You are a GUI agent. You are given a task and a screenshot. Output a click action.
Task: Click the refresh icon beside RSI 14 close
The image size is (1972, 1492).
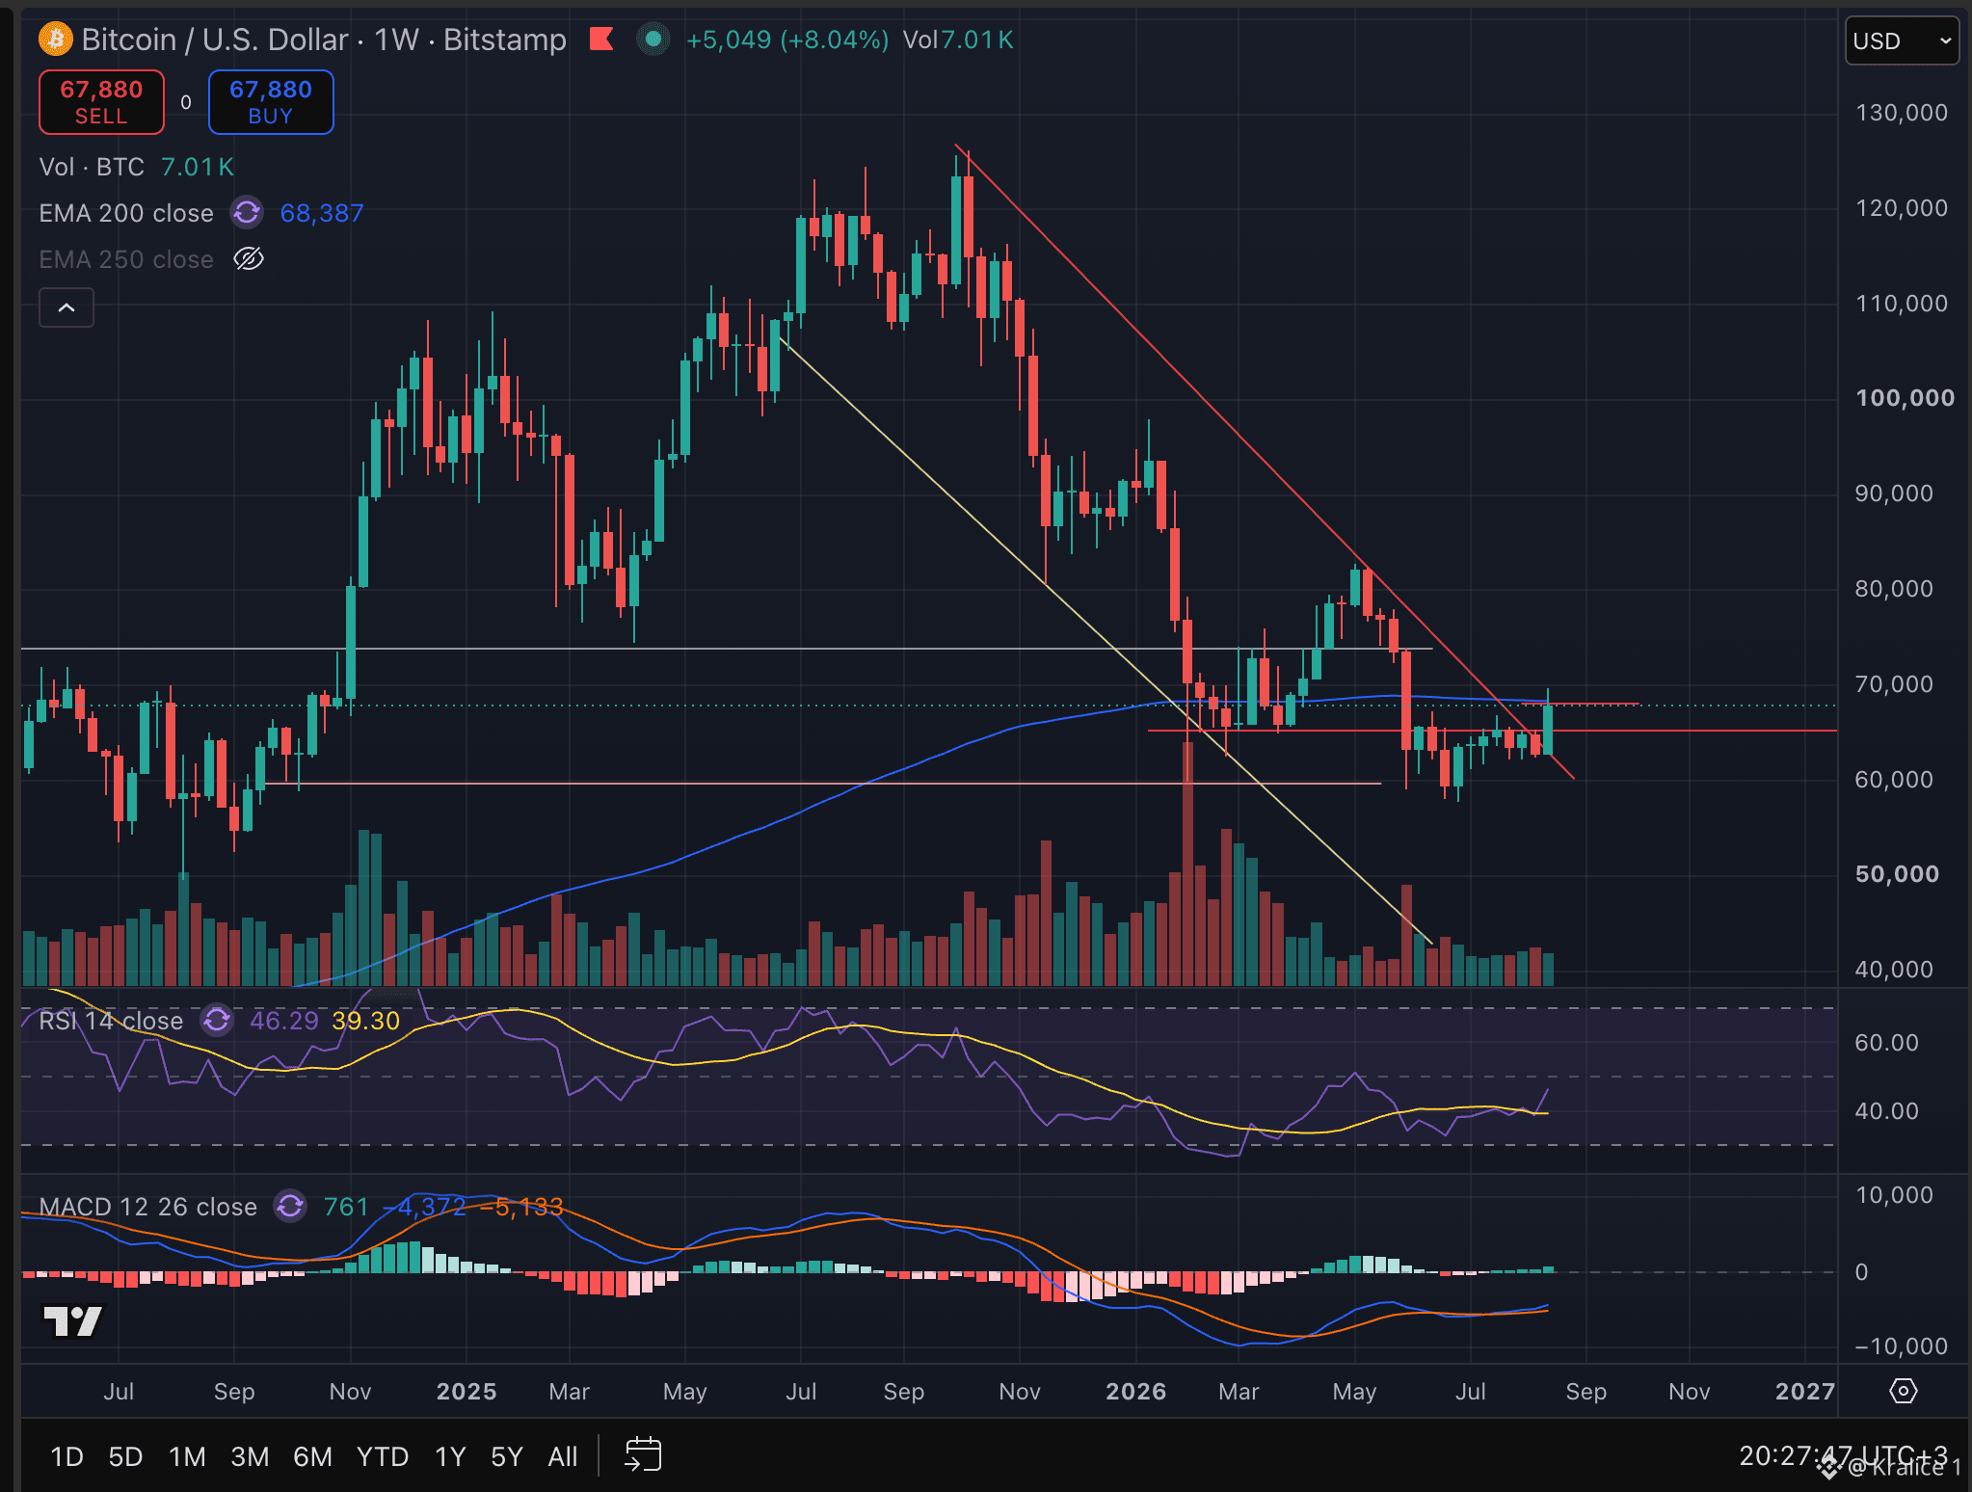pos(217,1020)
